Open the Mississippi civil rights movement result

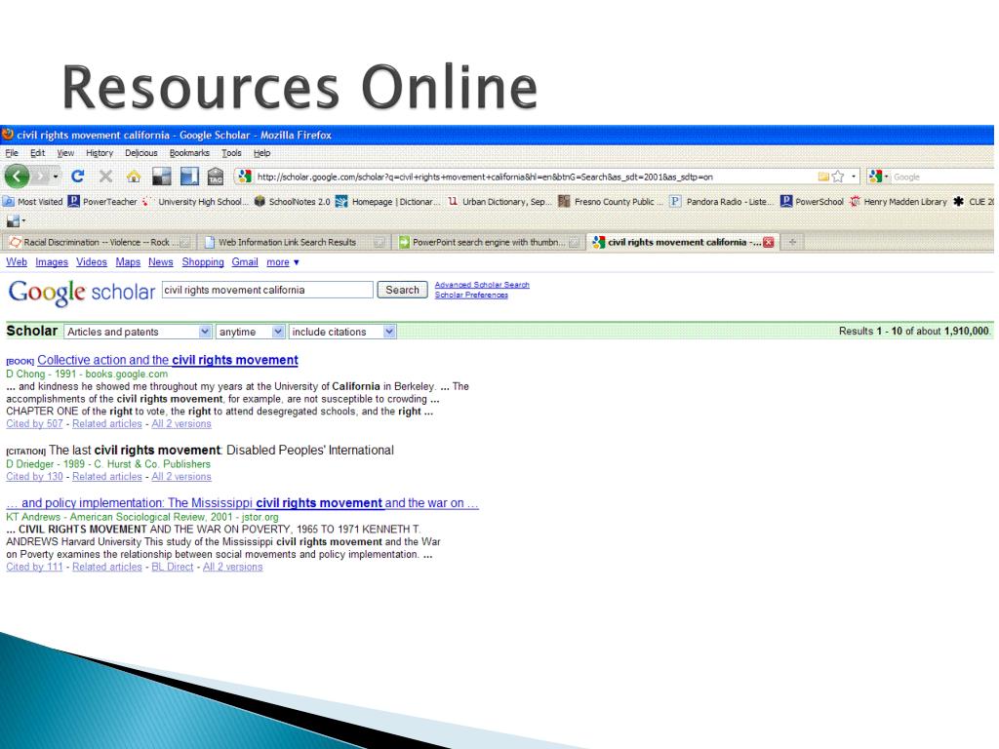[x=242, y=503]
